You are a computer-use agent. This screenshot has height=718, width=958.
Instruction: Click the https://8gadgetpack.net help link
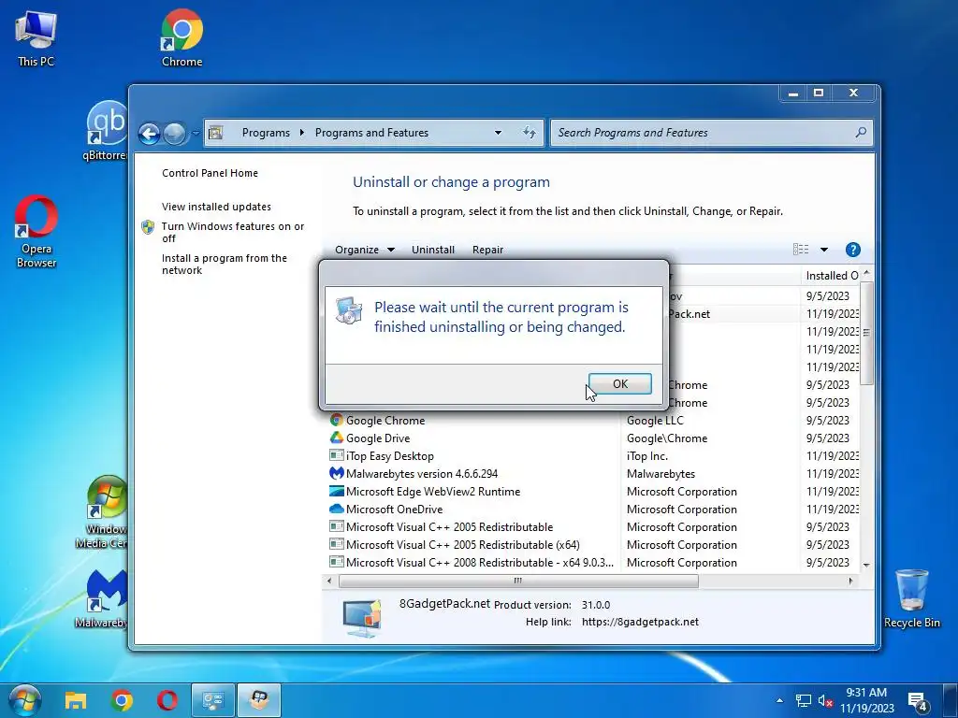pyautogui.click(x=640, y=622)
